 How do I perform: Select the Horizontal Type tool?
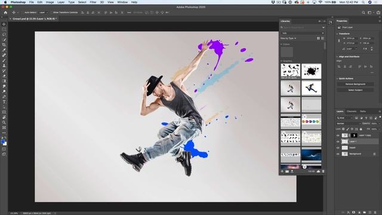[4, 102]
